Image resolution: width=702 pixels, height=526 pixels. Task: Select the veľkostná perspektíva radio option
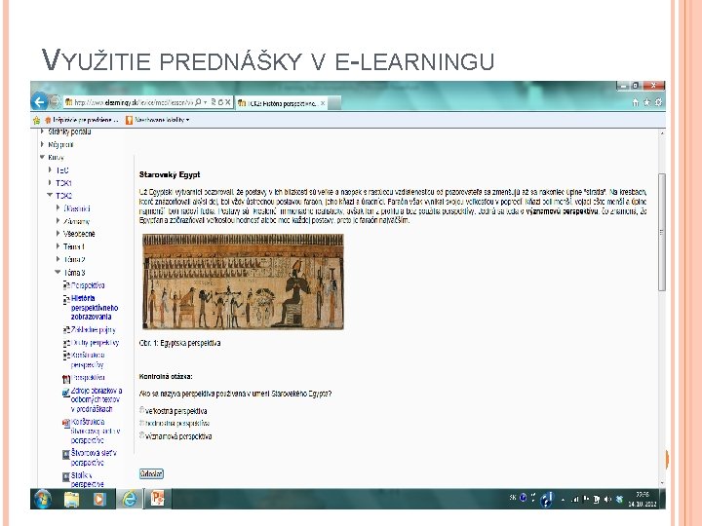tap(142, 410)
